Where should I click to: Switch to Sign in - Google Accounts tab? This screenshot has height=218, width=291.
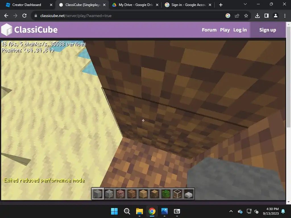188,5
